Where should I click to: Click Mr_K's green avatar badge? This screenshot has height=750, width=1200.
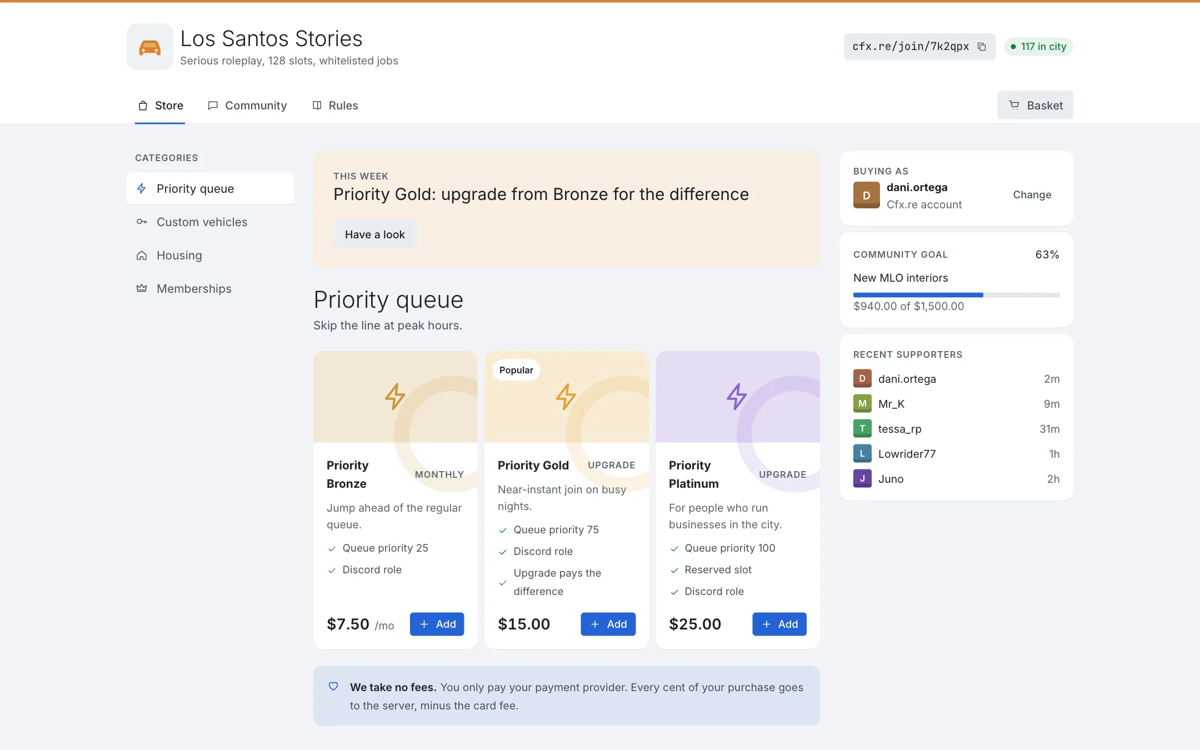tap(862, 403)
